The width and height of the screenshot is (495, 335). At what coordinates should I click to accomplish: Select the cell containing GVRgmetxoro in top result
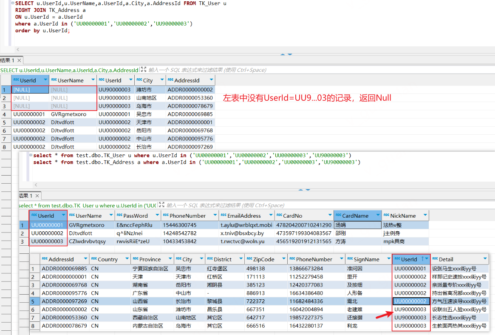point(68,114)
